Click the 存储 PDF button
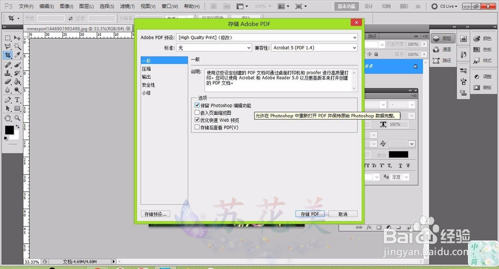The height and width of the screenshot is (269, 499). [310, 214]
